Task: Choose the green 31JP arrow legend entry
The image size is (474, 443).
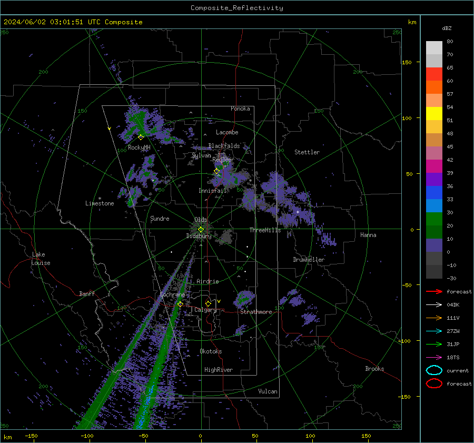Action: coord(434,344)
